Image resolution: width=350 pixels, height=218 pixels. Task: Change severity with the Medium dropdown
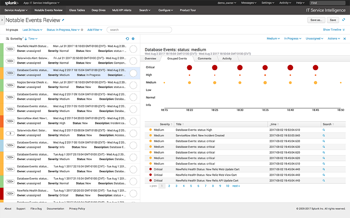click(x=273, y=38)
